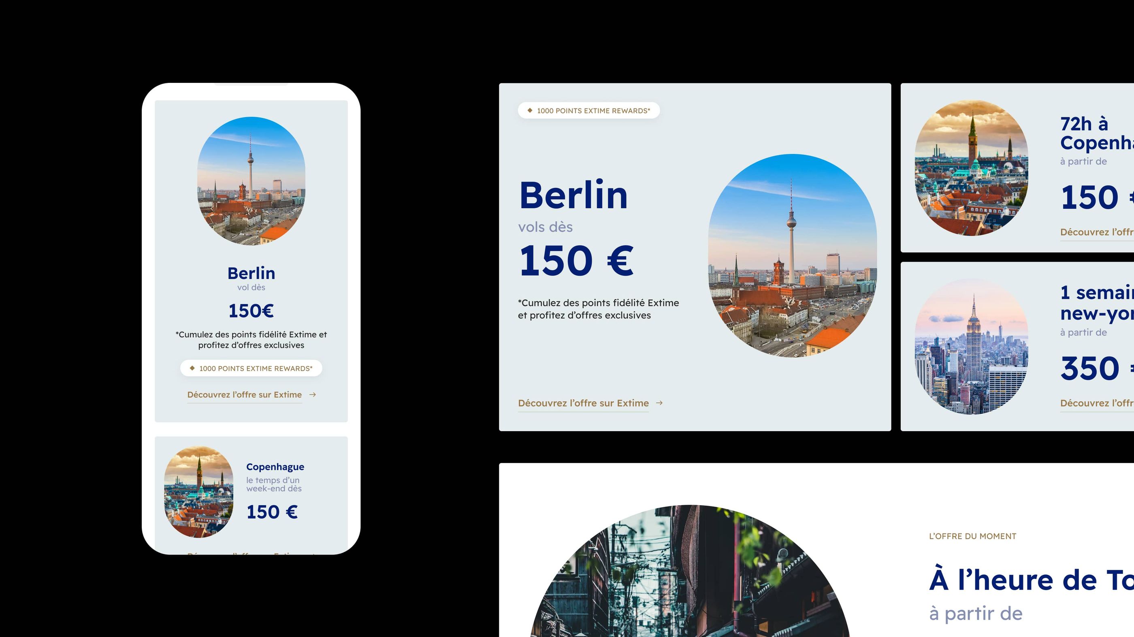
Task: Select the Copenhague photo in mobile card
Action: (x=199, y=491)
